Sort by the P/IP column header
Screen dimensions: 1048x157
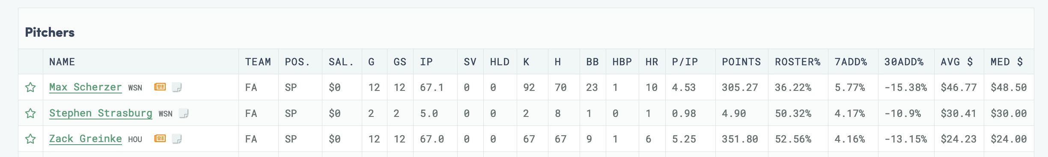point(685,62)
